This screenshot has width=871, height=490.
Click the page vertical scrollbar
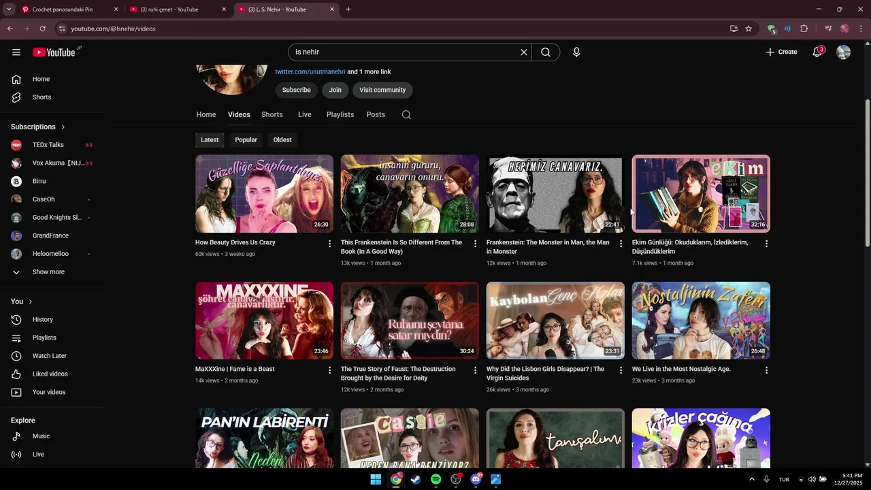pyautogui.click(x=867, y=174)
